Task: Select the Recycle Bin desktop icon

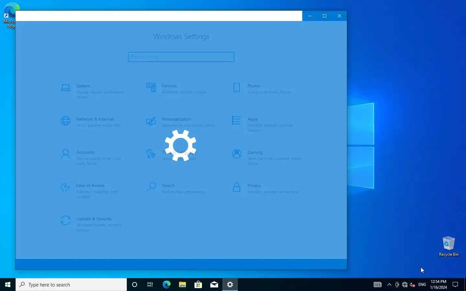Action: [x=449, y=246]
